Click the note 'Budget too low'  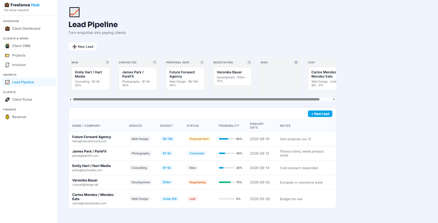pos(291,199)
